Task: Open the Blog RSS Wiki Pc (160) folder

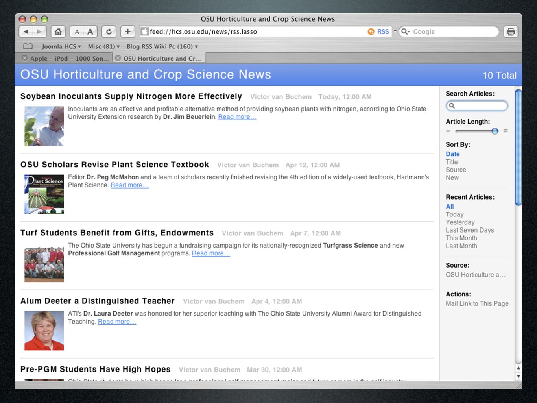Action: pos(162,46)
